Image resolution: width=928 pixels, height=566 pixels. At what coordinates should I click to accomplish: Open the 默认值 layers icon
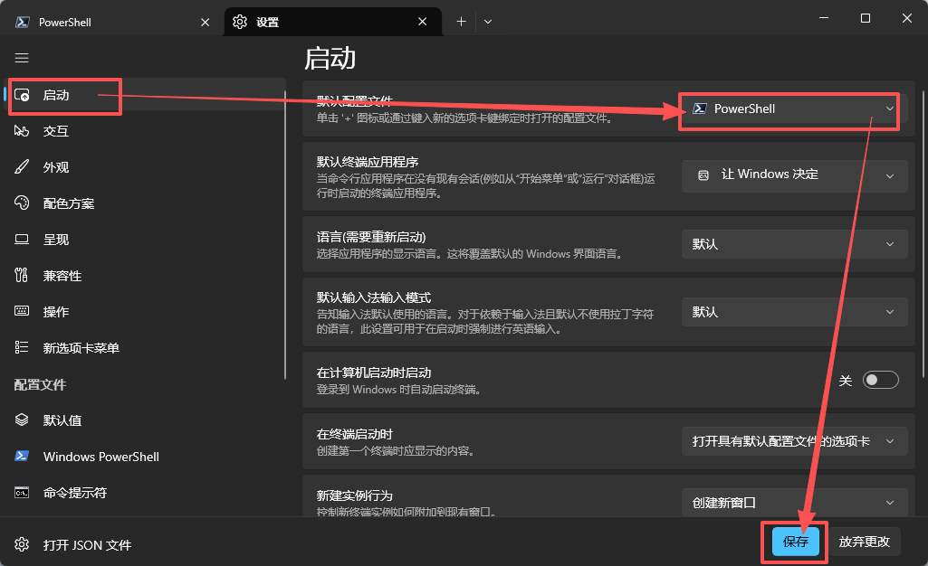[x=22, y=420]
